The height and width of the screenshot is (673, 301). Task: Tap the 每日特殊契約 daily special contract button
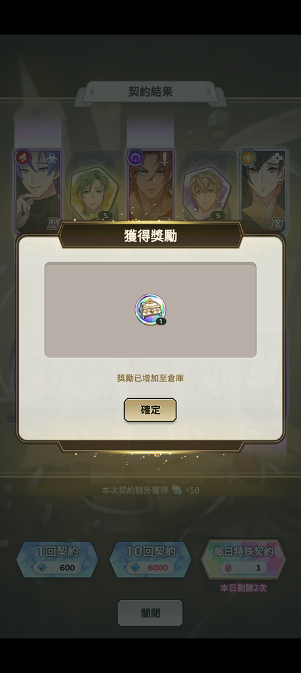tap(243, 560)
